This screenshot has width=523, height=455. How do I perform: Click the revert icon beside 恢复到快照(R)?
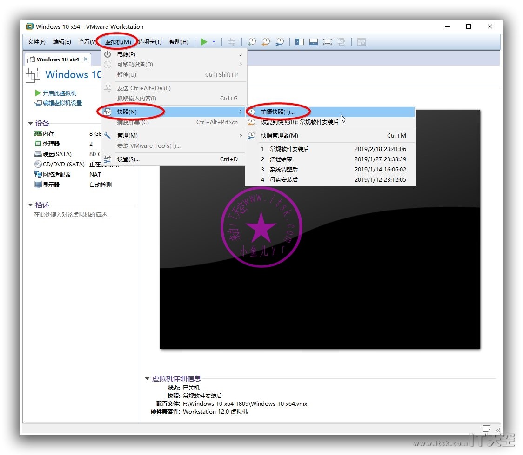251,122
